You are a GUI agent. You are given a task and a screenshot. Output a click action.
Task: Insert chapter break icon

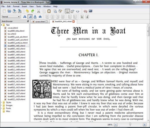tap(85, 11)
